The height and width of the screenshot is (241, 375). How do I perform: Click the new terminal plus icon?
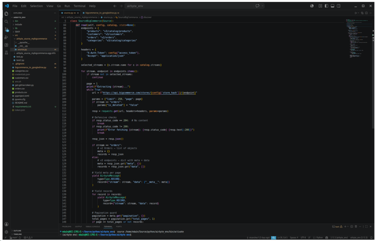tap(345, 226)
